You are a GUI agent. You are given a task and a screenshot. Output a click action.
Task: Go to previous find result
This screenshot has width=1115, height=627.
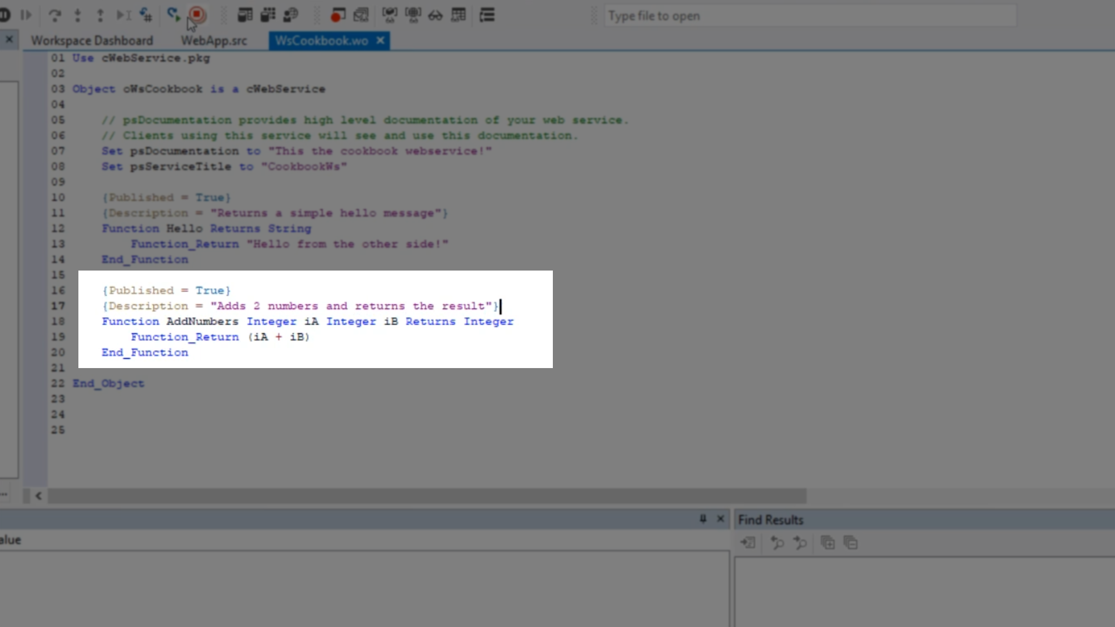[x=777, y=543]
